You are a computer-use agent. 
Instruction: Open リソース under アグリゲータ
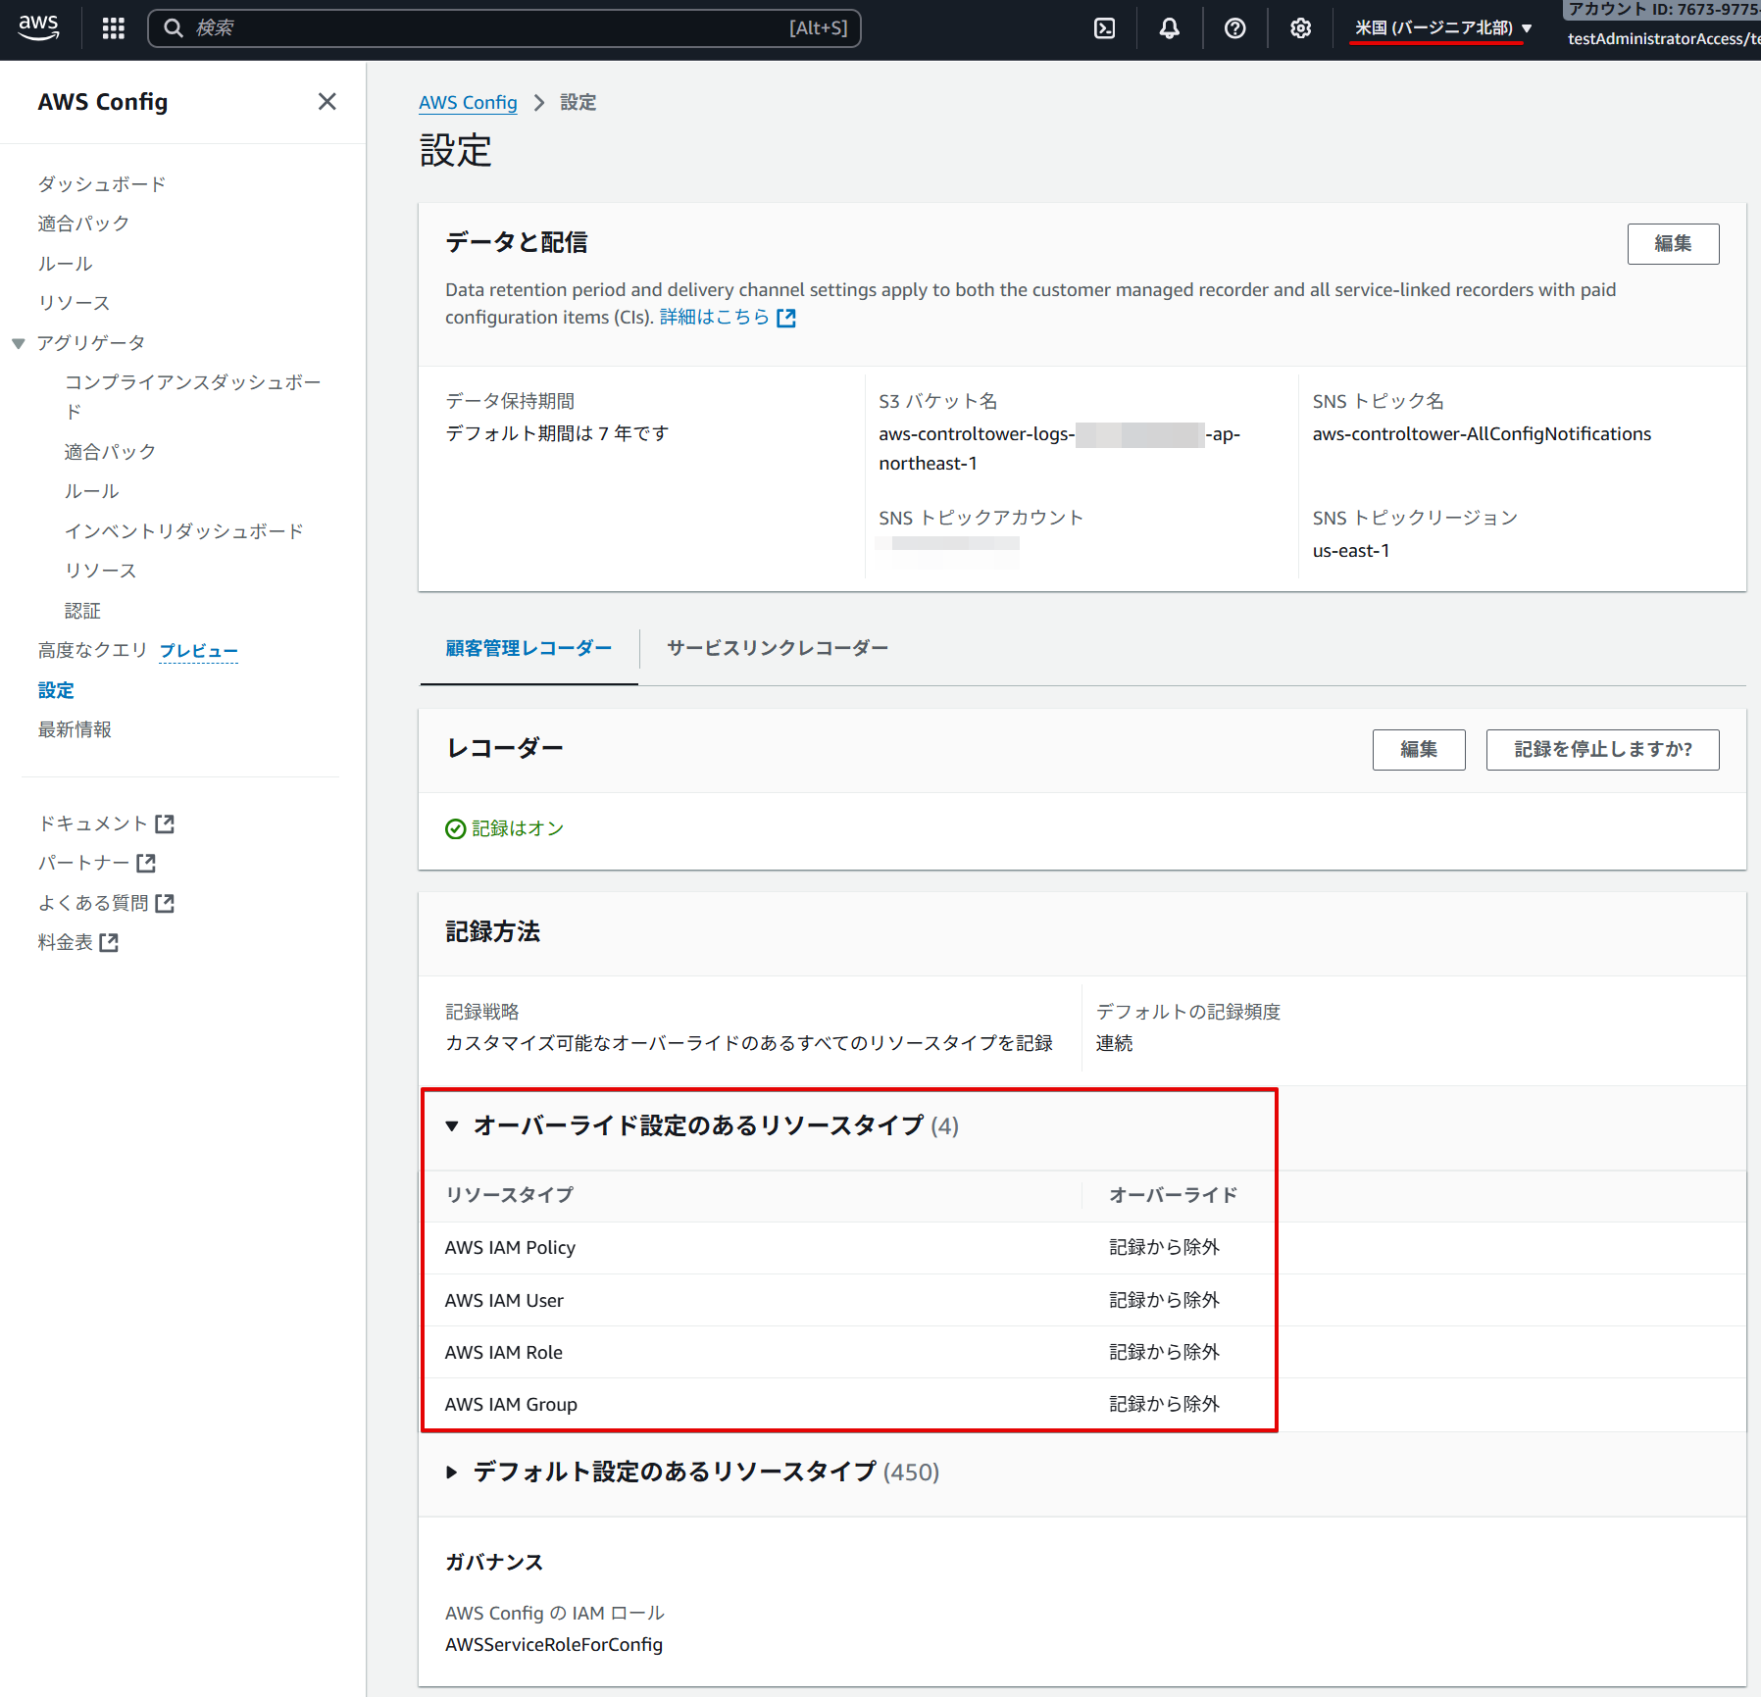coord(101,571)
